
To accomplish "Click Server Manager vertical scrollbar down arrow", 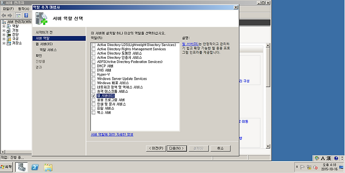I will coord(268,146).
